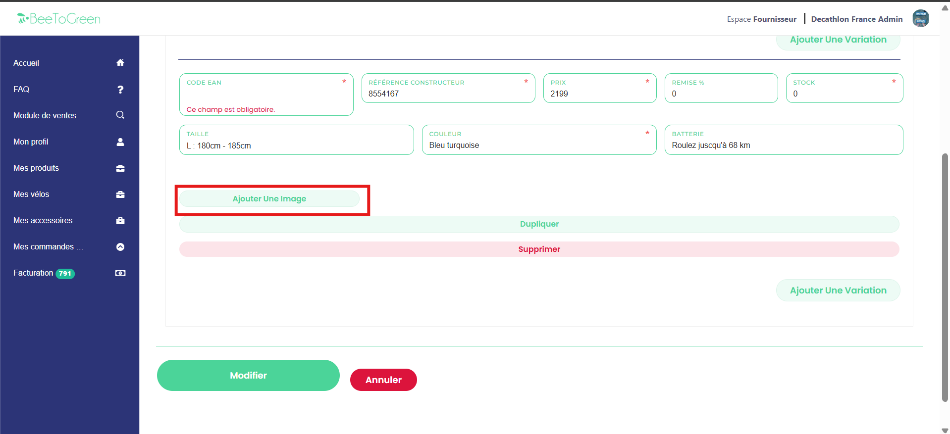Screen dimensions: 950x434
Task: Open the Batterie field
Action: (783, 145)
